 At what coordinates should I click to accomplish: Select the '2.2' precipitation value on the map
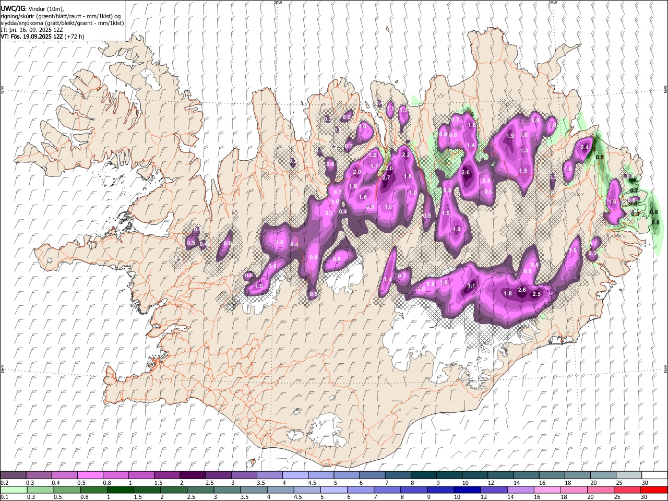tap(406, 155)
